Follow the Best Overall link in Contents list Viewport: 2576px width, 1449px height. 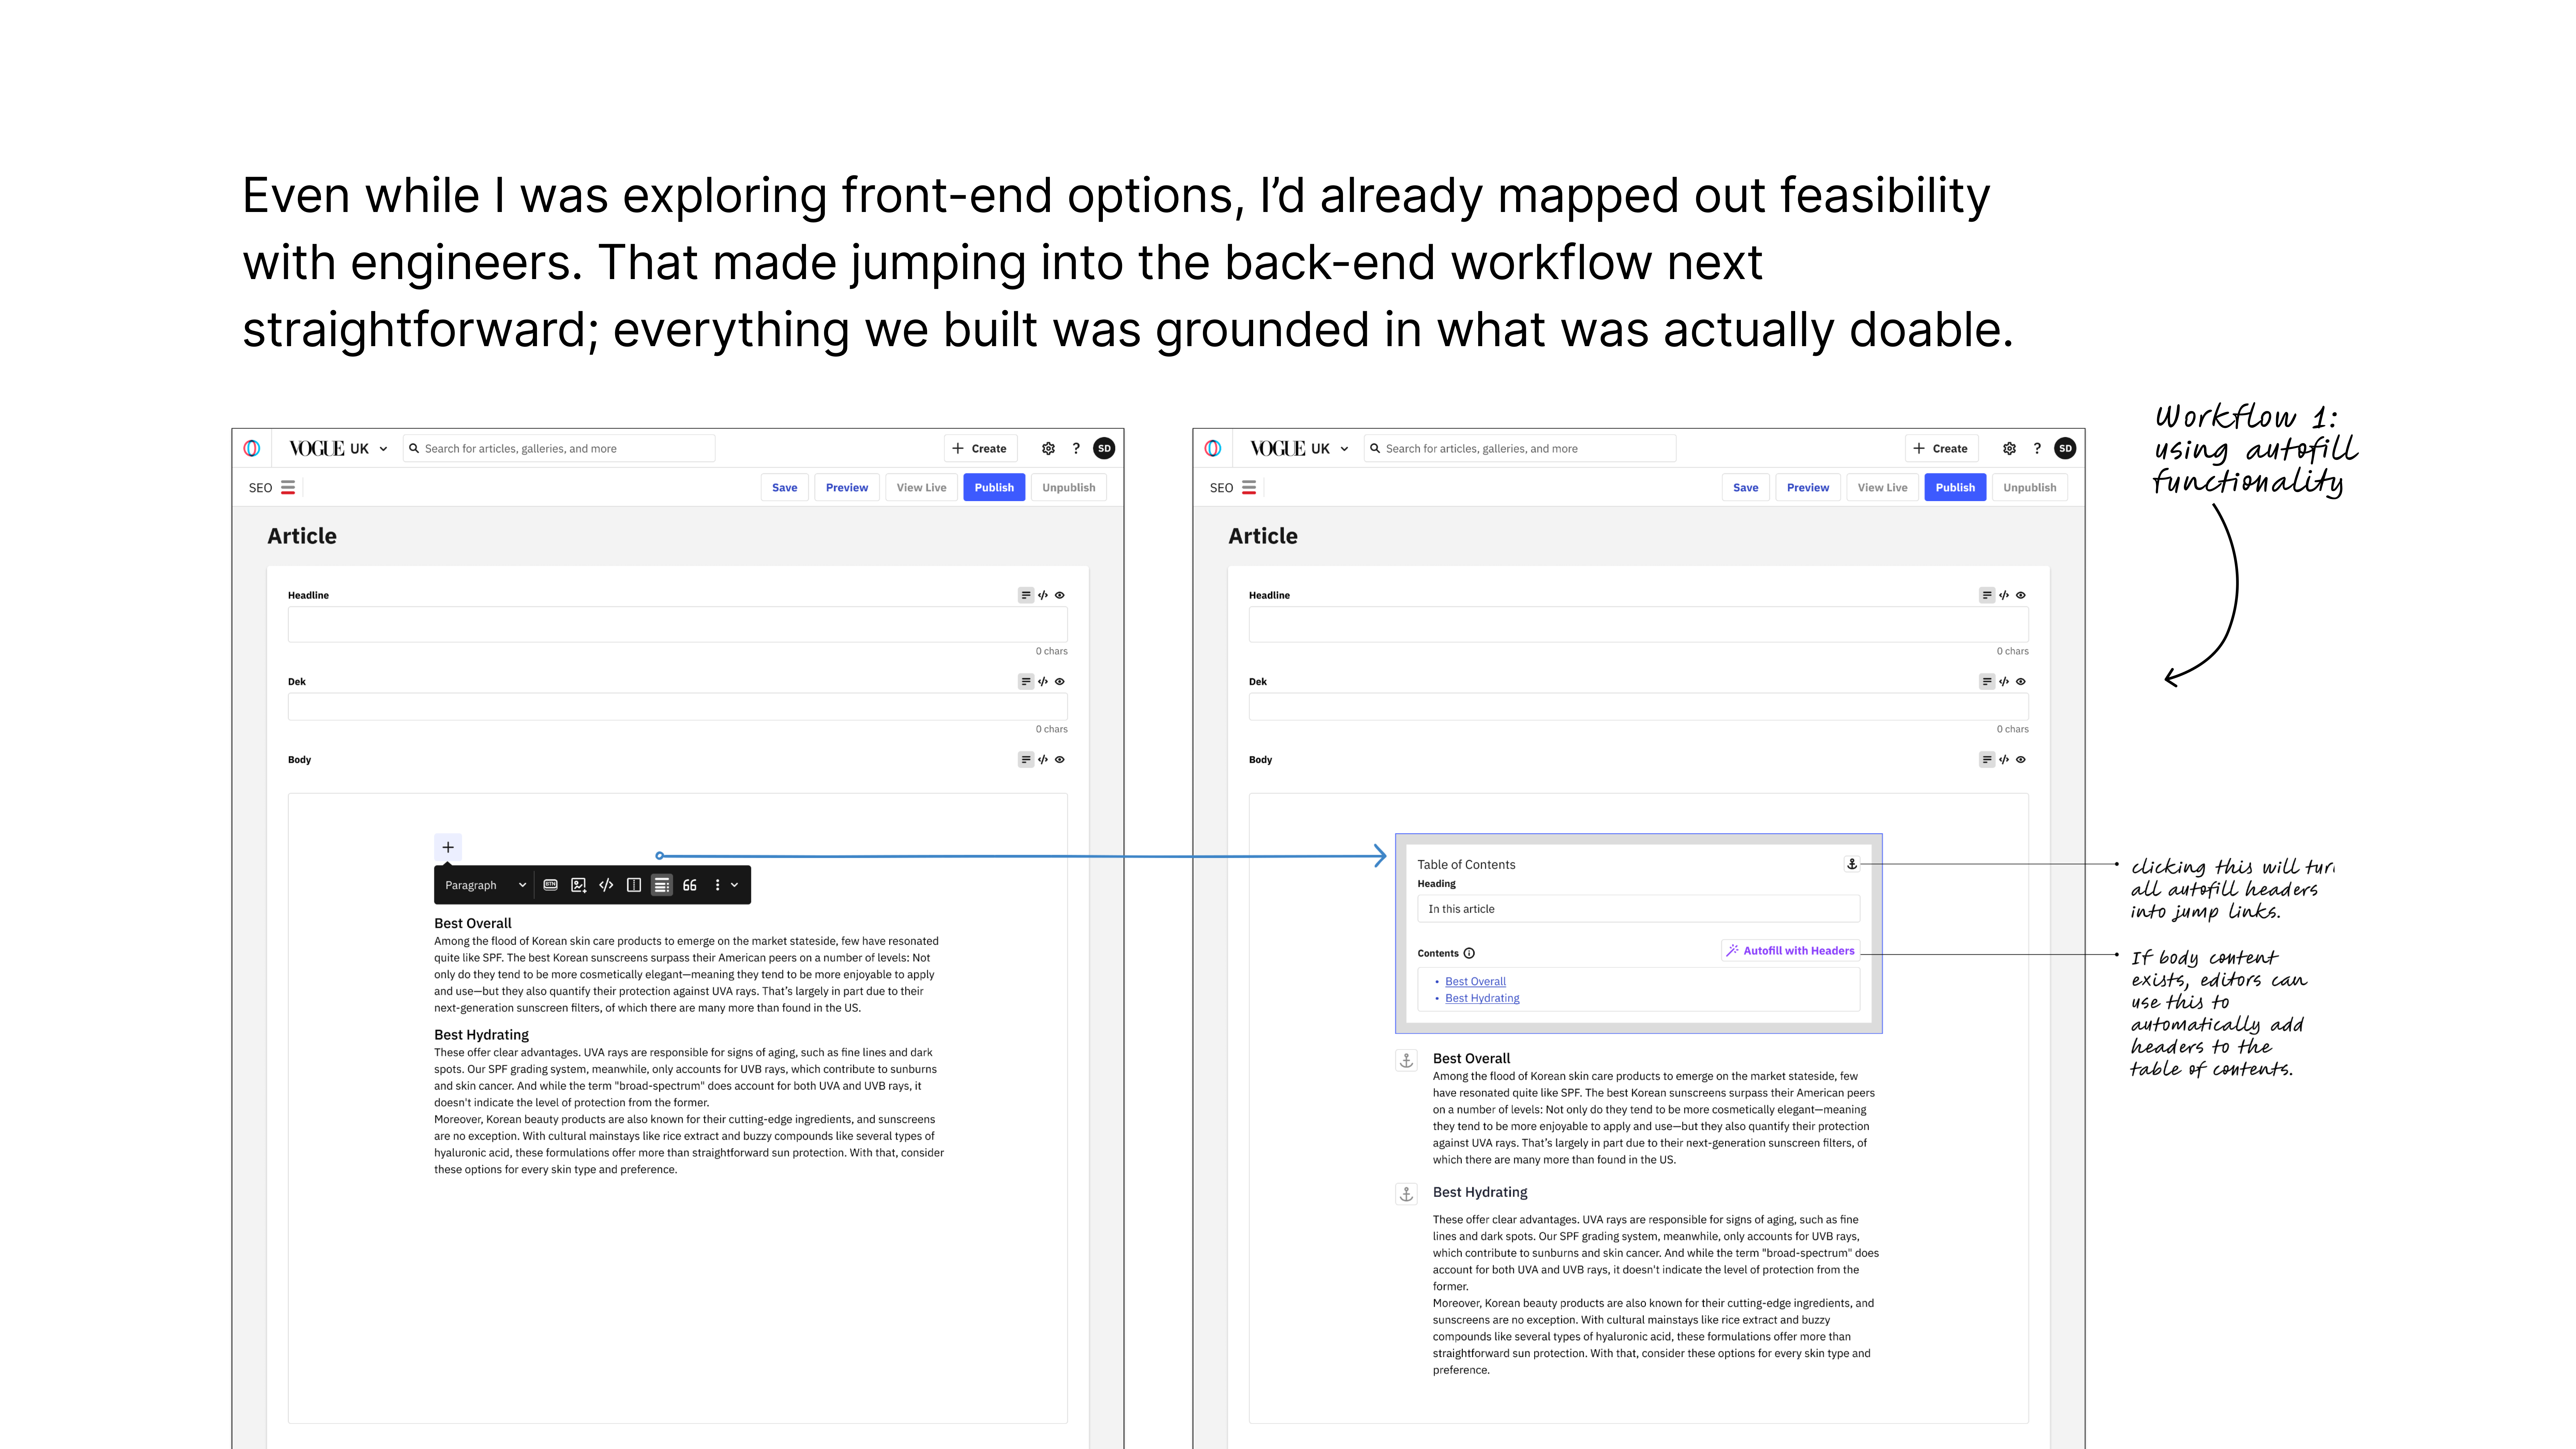click(x=1475, y=982)
